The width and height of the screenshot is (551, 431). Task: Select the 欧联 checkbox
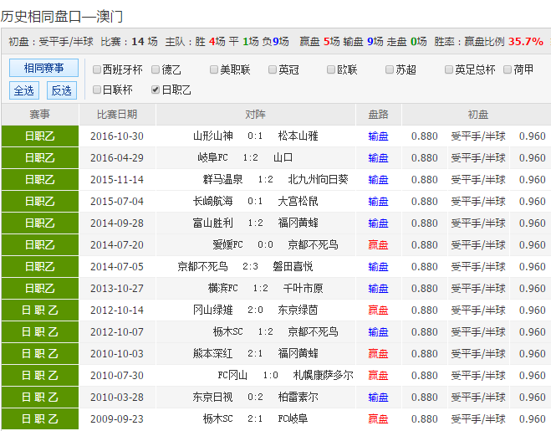[x=332, y=70]
